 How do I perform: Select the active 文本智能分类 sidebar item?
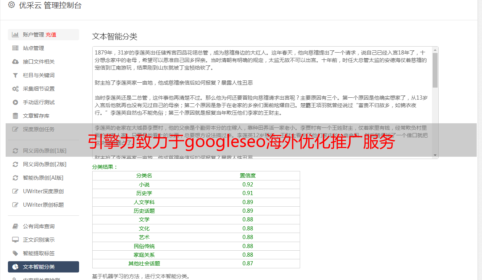click(x=43, y=267)
